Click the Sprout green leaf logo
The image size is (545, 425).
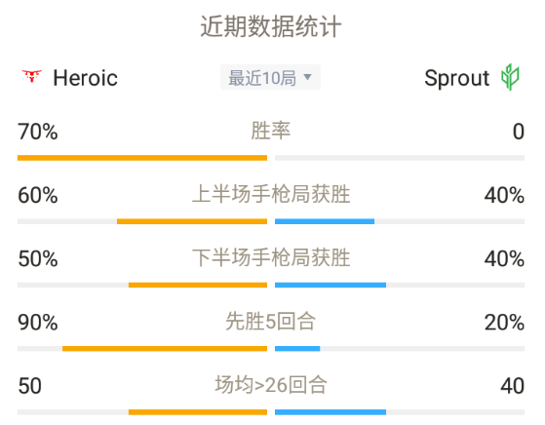510,77
